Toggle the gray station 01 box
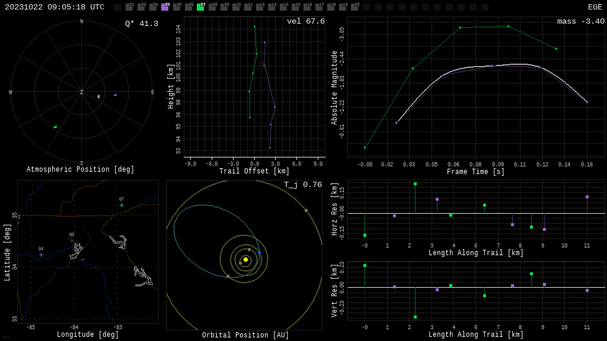The width and height of the screenshot is (607, 341). coord(129,7)
